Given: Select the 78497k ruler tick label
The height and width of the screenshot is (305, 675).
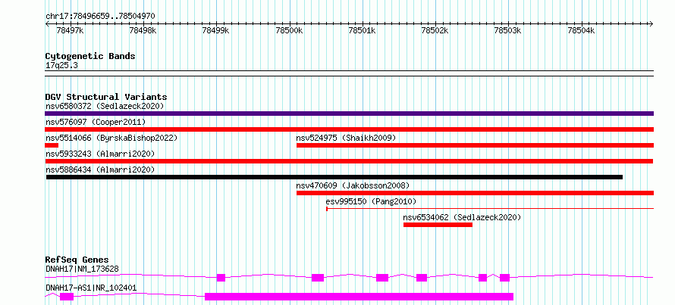Looking at the screenshot, I should click(x=71, y=30).
